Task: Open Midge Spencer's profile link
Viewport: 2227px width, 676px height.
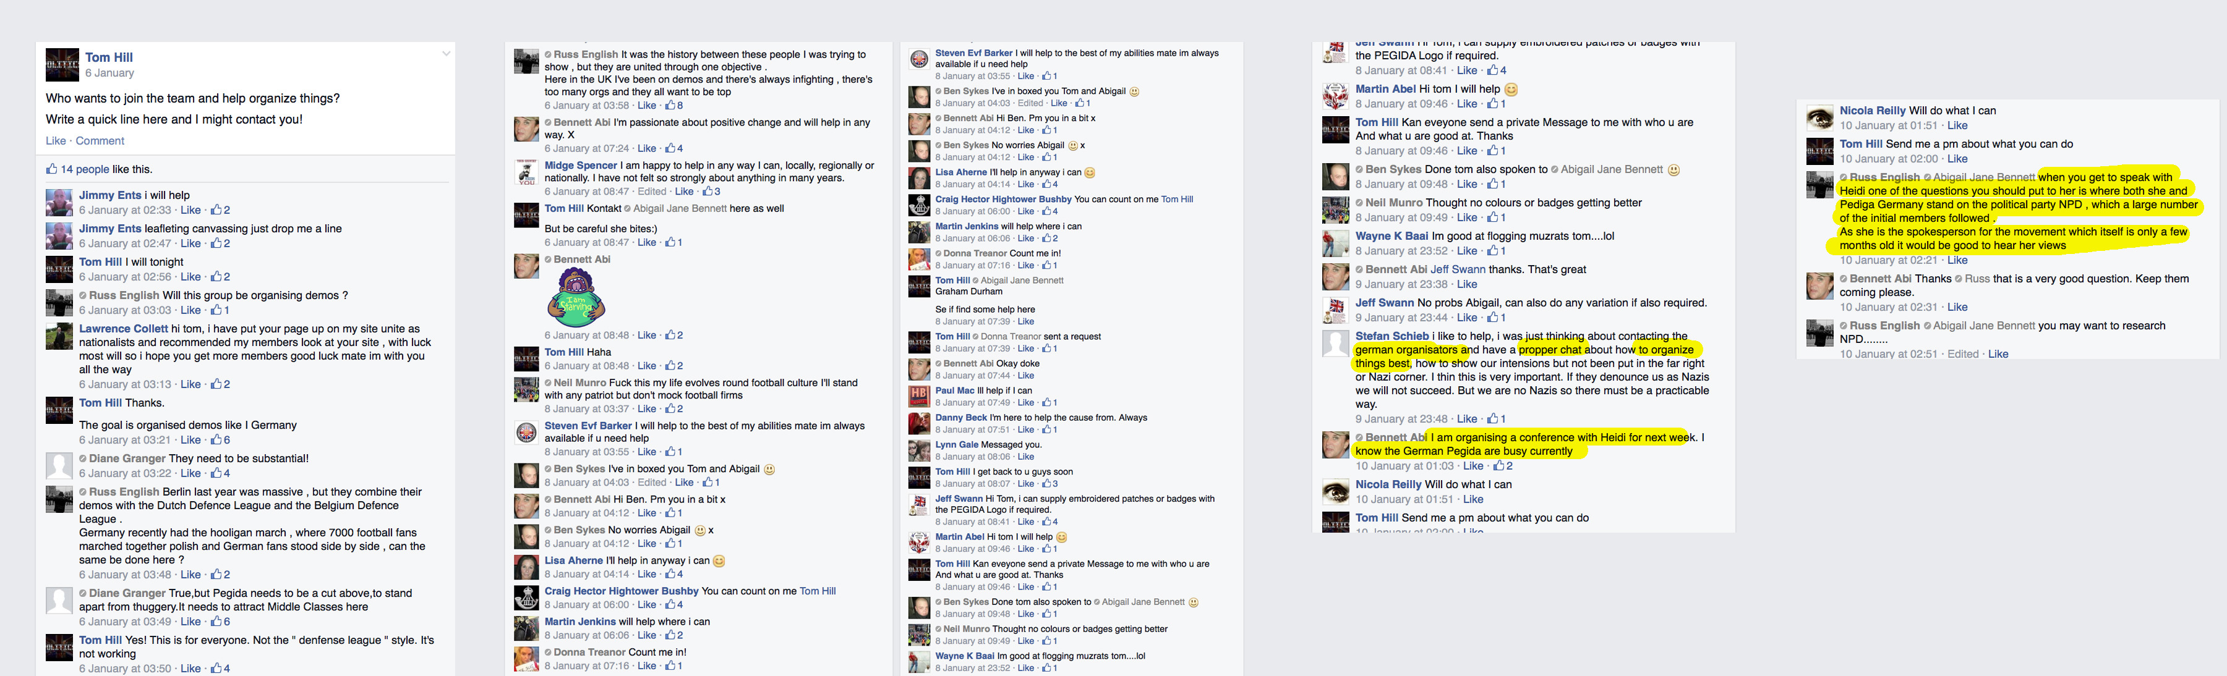Action: point(580,165)
